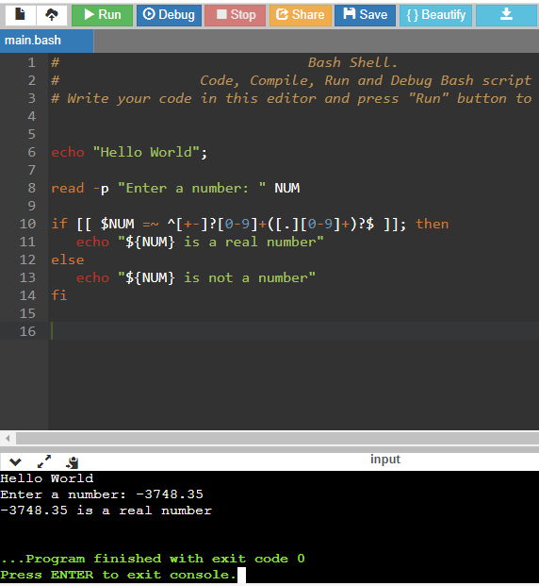Click the 'fi' keyword on line 14
Screen dimensions: 539x586
tap(59, 295)
